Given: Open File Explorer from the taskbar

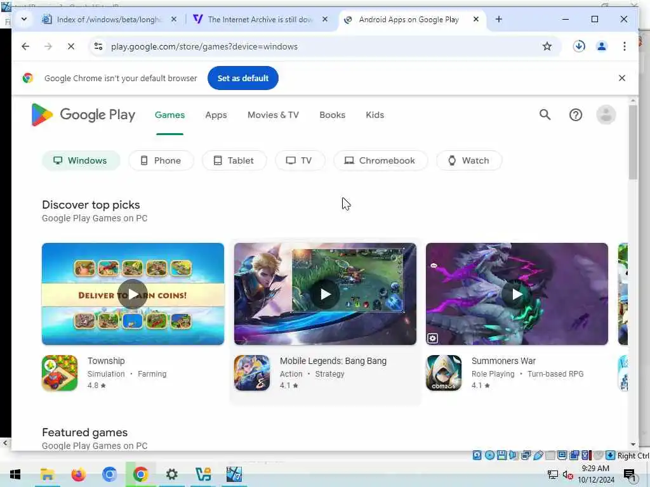Looking at the screenshot, I should (47, 474).
